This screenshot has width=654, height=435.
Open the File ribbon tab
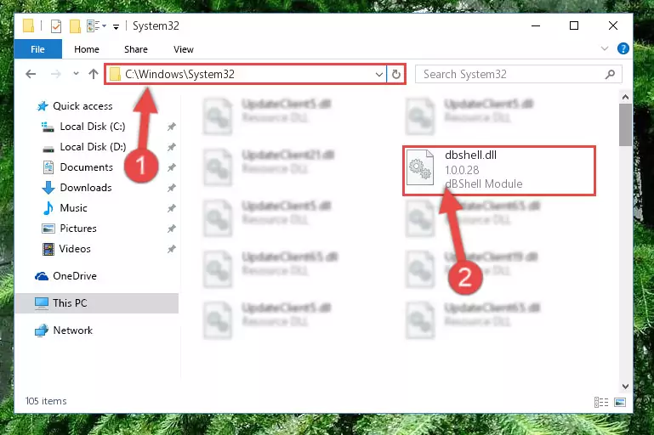[x=37, y=49]
